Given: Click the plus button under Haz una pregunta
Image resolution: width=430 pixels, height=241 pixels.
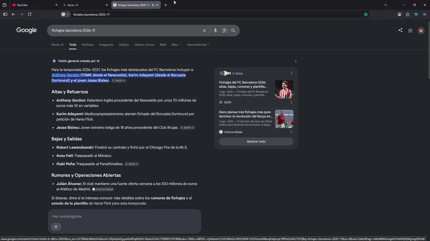Looking at the screenshot, I should point(56,227).
